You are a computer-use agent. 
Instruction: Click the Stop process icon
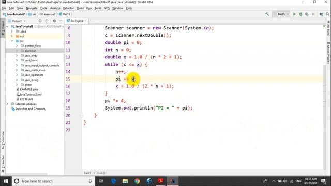(313, 14)
